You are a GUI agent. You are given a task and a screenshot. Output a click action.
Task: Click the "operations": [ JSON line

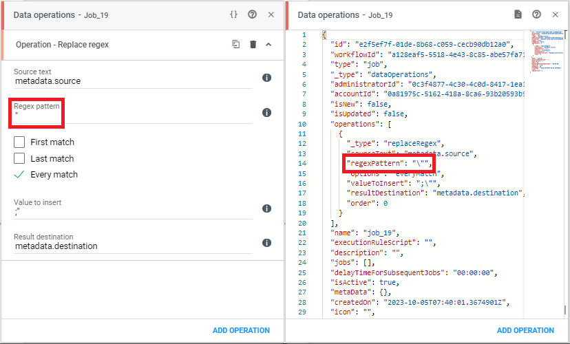click(361, 124)
